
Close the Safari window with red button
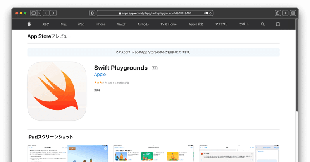[x=17, y=13]
